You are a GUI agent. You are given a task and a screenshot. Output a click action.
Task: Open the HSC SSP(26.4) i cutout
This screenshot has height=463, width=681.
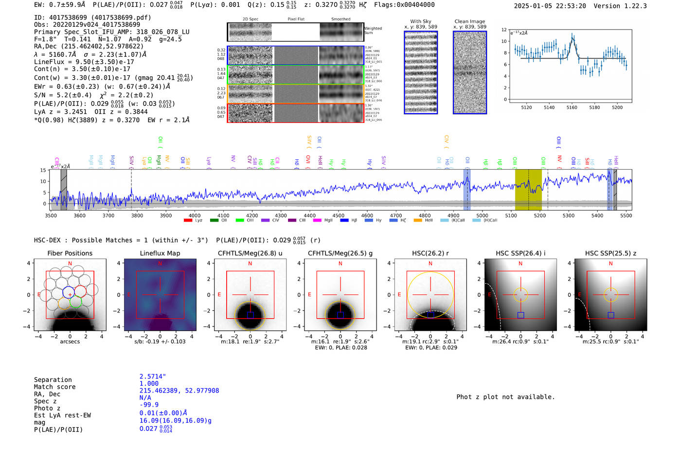(520, 295)
